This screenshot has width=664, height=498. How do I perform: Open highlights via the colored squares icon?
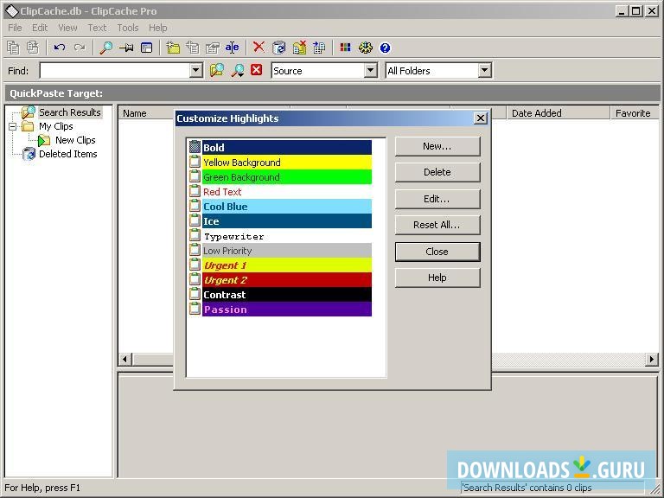[346, 48]
